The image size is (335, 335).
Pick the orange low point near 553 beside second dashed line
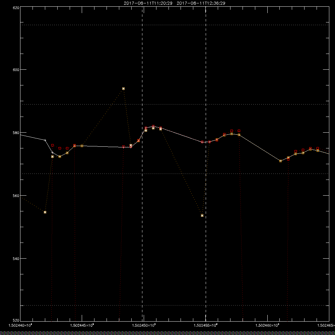coord(202,215)
